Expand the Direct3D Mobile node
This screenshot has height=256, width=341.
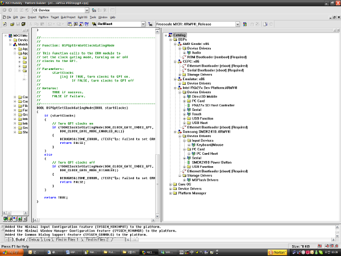(x=184, y=97)
